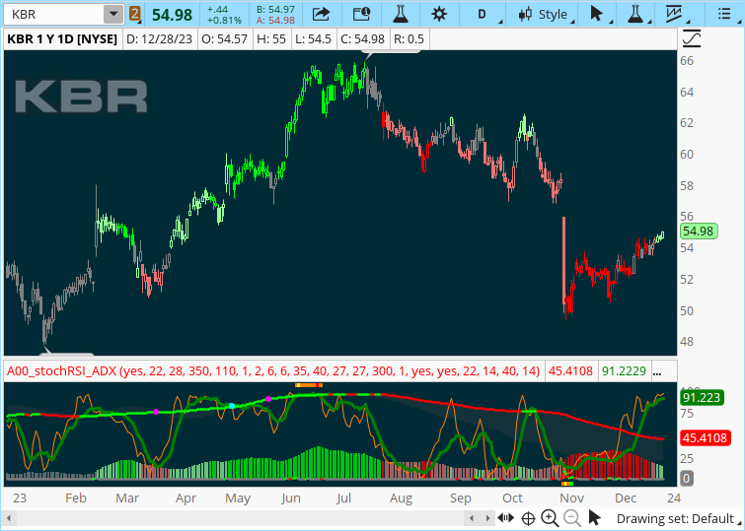Click the scrollbar left arrow at the bottom left

click(9, 518)
